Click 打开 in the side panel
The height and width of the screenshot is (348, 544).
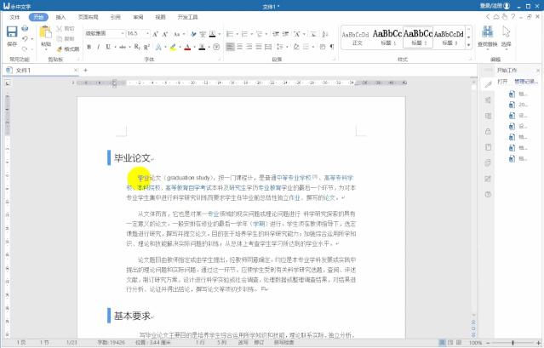[x=502, y=82]
